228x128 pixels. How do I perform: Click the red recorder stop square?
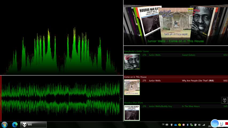point(227,123)
